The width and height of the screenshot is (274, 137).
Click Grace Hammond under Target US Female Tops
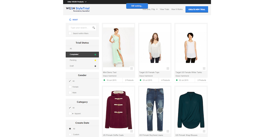(146, 76)
